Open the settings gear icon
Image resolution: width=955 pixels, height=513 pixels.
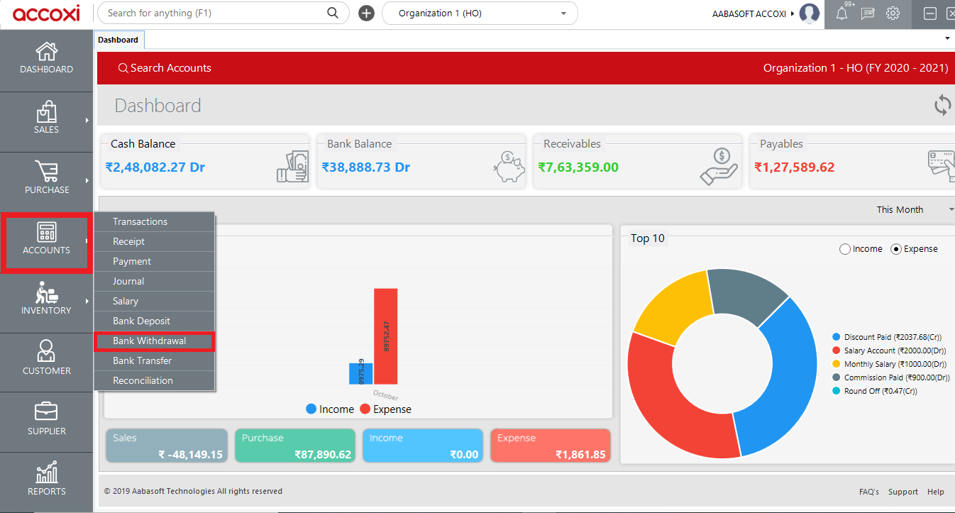tap(893, 13)
